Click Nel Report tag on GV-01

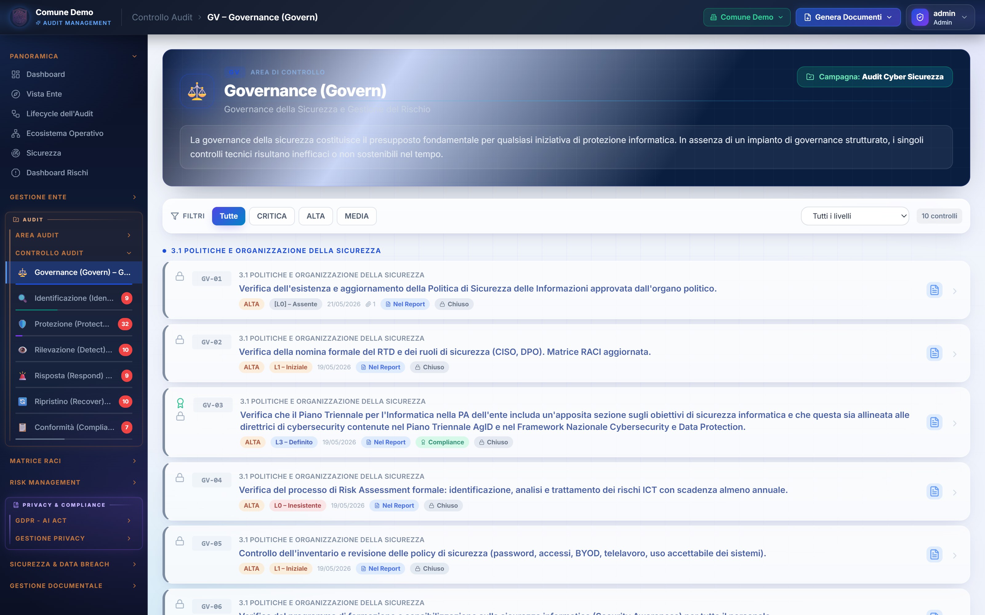point(404,304)
